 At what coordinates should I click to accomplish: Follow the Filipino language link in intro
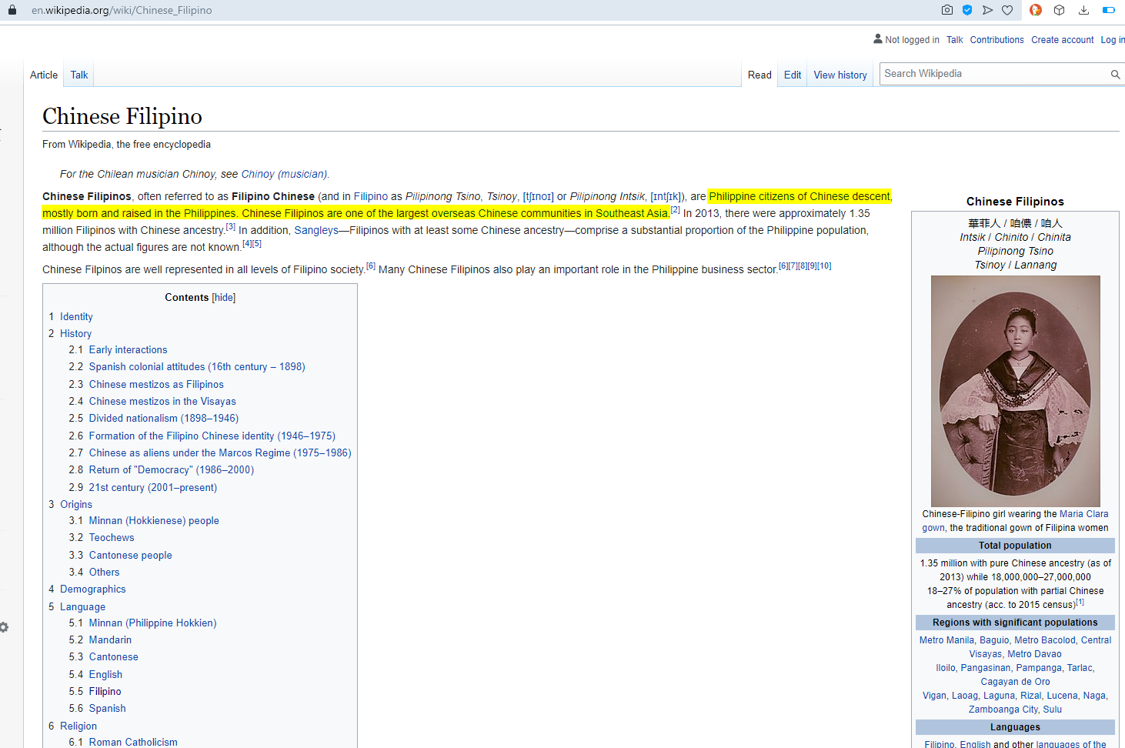[370, 196]
